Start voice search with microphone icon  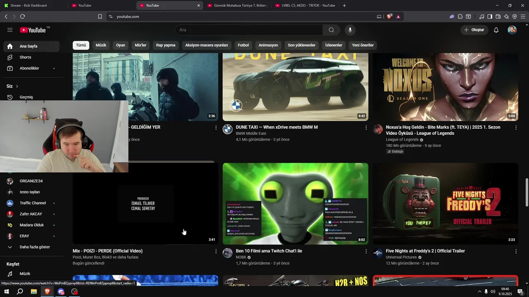pos(350,30)
